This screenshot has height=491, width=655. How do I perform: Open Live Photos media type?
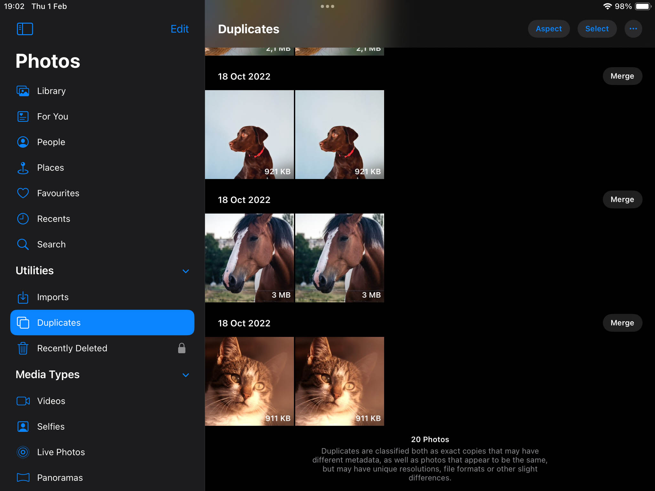pos(61,452)
